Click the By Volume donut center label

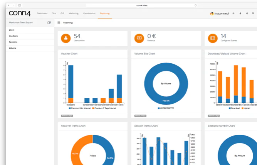[x=166, y=84]
